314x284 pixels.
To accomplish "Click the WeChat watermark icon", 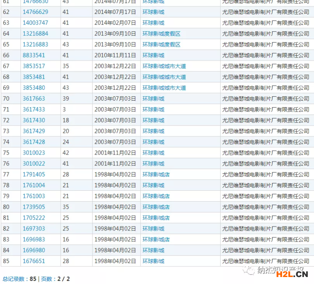I will point(250,271).
